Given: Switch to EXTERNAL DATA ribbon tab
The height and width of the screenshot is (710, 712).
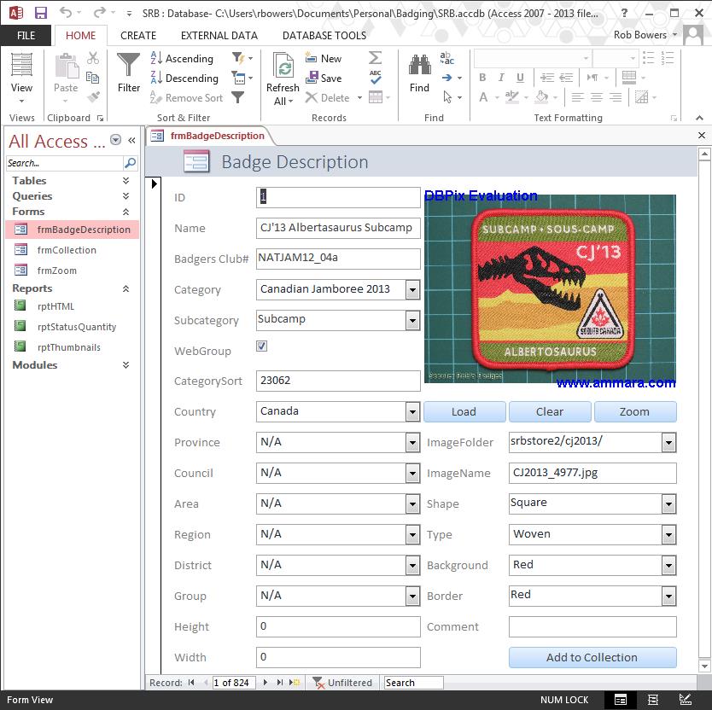Looking at the screenshot, I should tap(219, 35).
